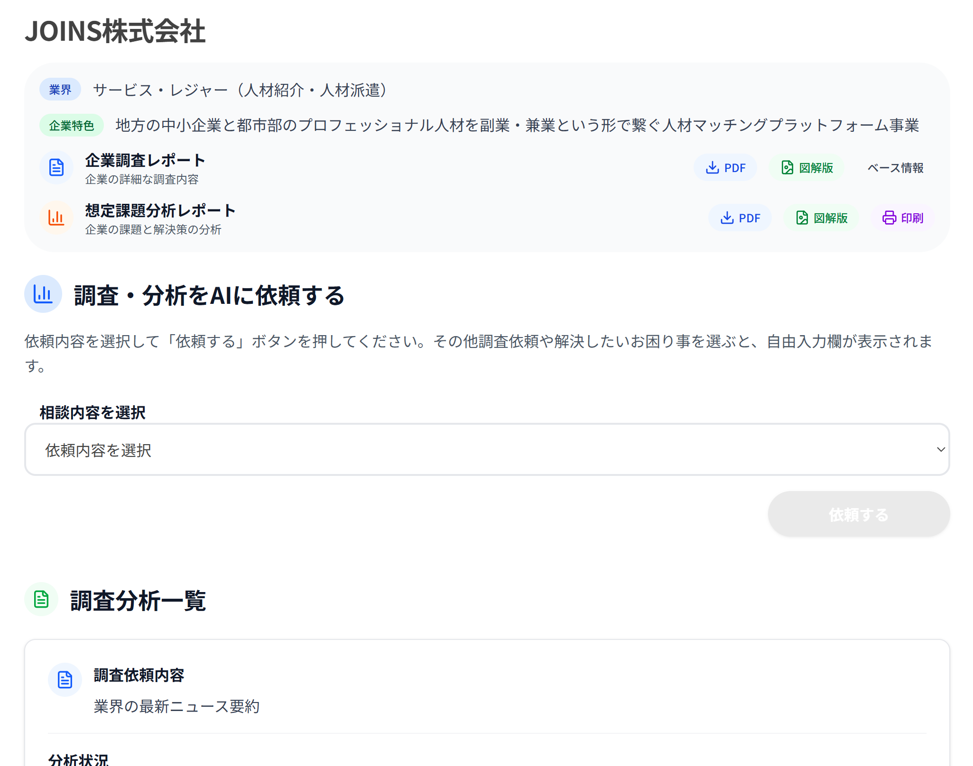
Task: Select the 業界の最新ニュース要約 entry
Action: coord(176,707)
